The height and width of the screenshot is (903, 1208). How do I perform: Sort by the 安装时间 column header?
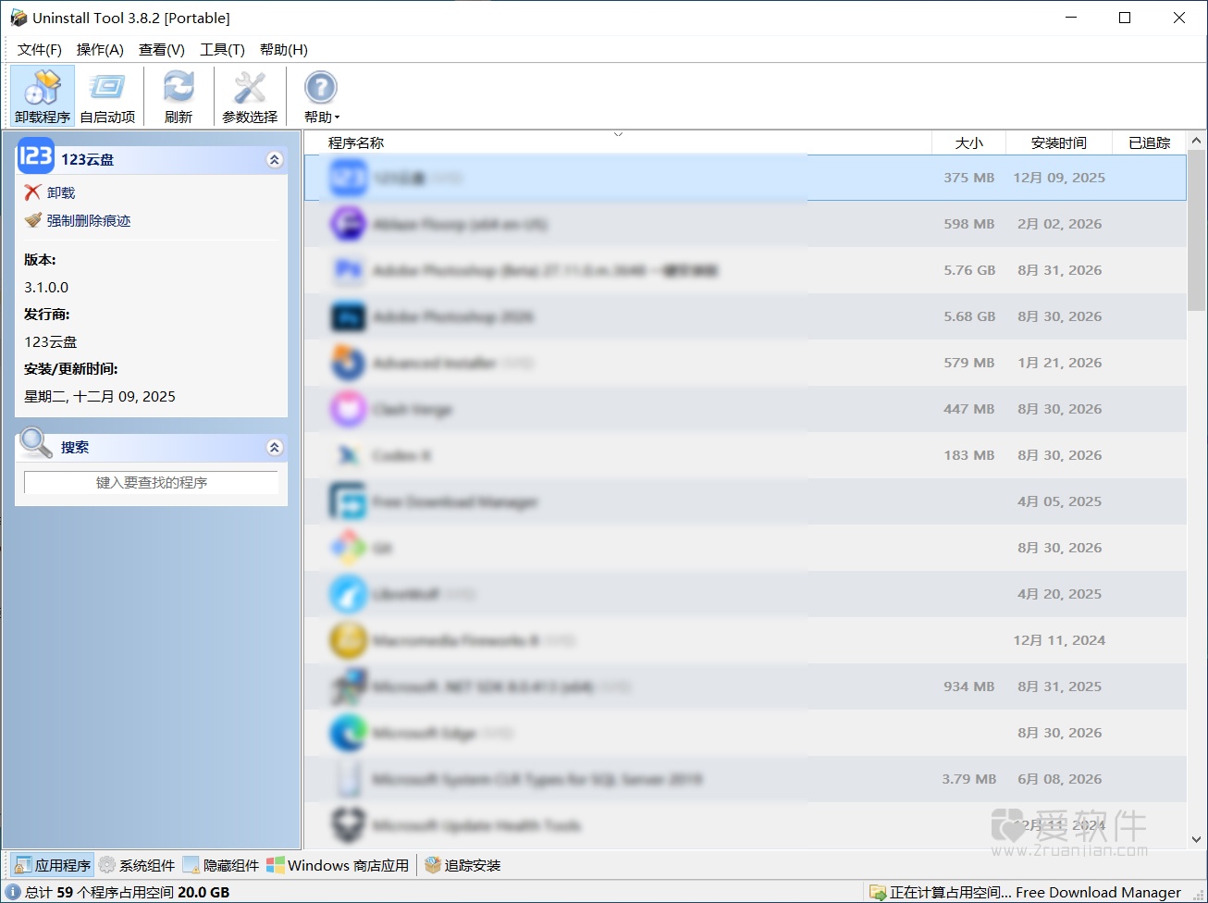(1058, 142)
